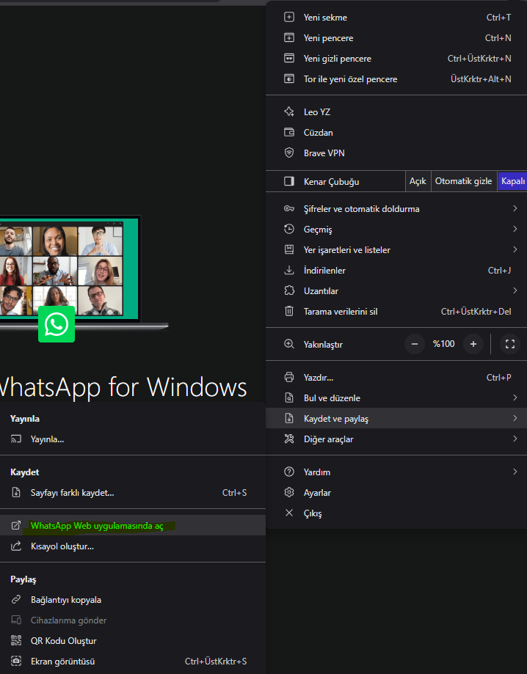
Task: Click the QR code icon
Action: tap(16, 640)
